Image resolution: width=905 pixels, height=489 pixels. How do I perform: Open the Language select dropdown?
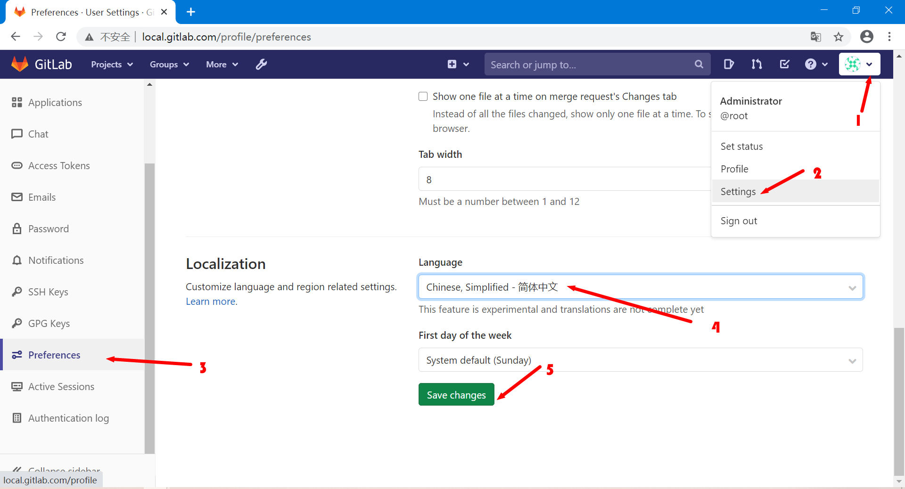click(x=641, y=287)
